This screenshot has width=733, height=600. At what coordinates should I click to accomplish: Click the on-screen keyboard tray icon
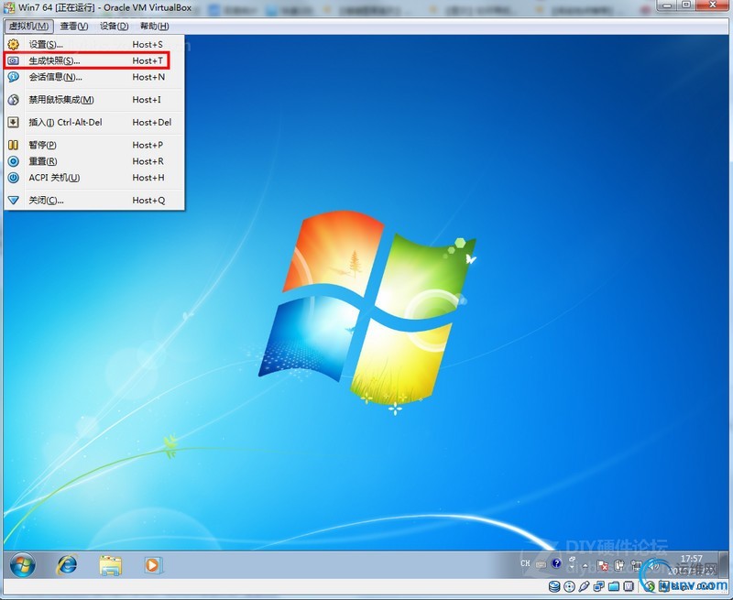point(541,565)
